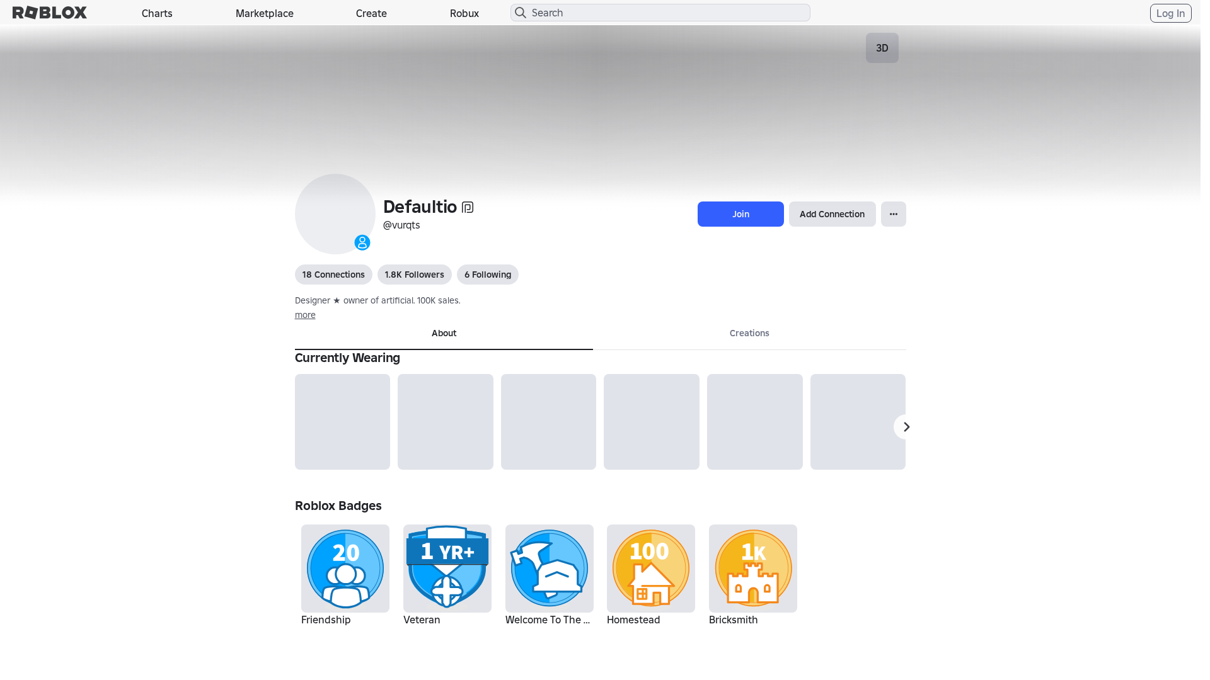Click the Roblox logo

(x=50, y=13)
